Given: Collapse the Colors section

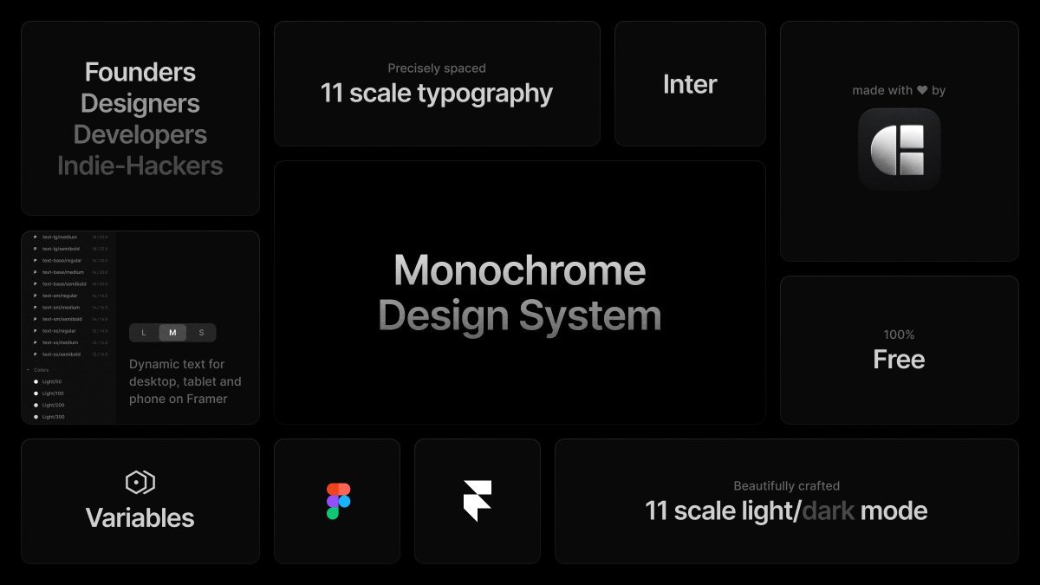Looking at the screenshot, I should 29,370.
